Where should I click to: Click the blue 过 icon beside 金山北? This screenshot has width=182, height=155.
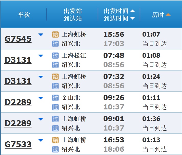click(x=55, y=98)
